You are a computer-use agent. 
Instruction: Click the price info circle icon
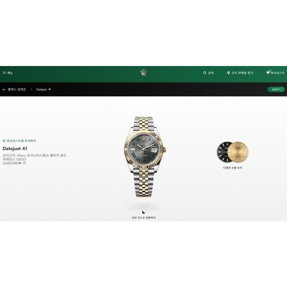tap(24, 163)
